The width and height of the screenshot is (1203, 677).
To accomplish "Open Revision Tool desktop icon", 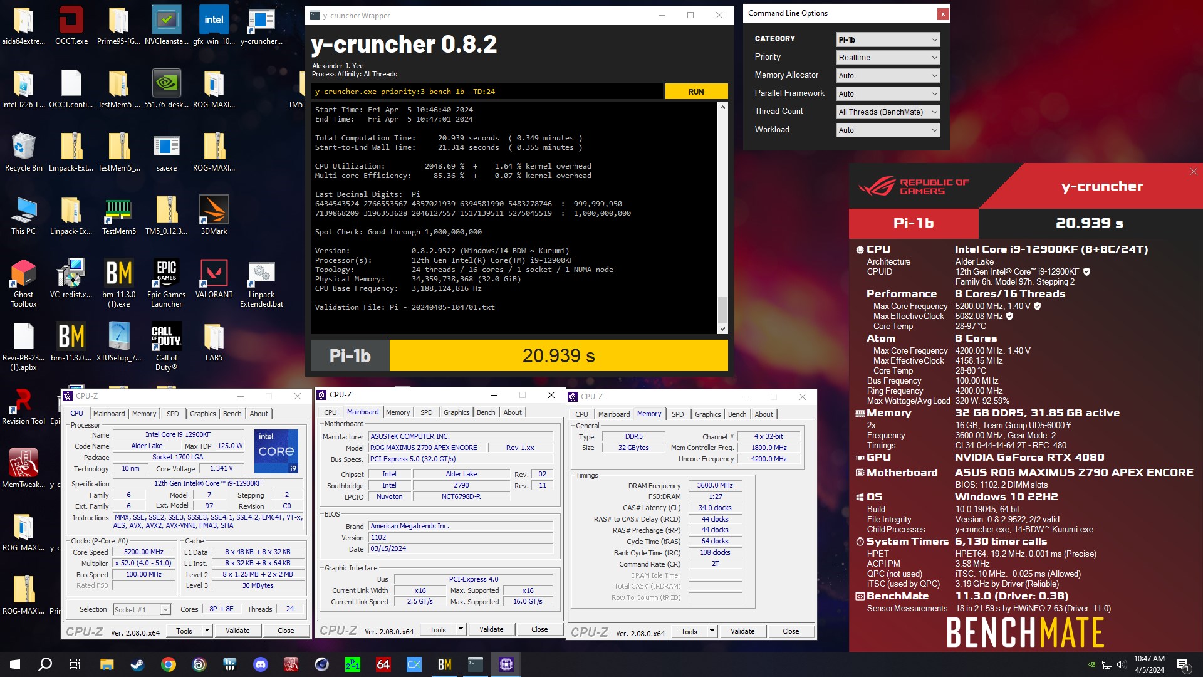I will tap(23, 406).
